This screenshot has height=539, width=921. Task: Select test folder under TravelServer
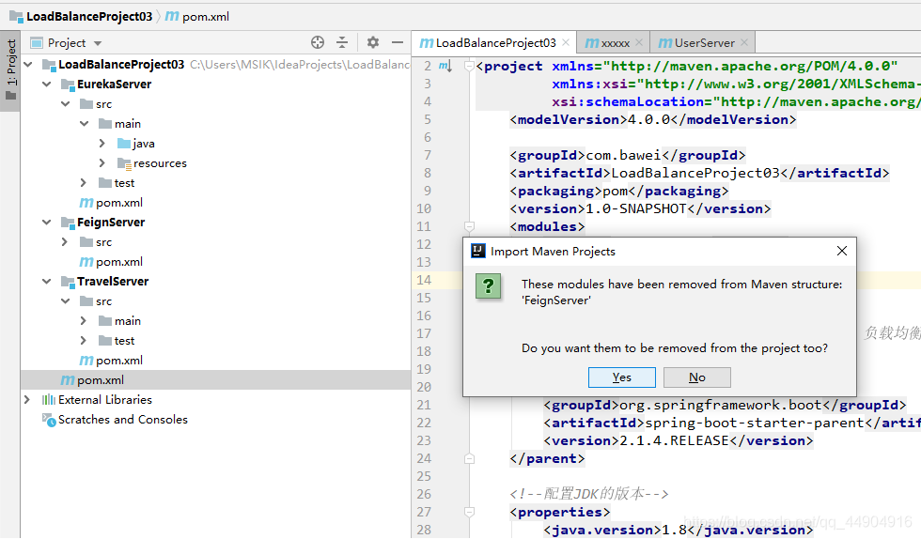124,341
